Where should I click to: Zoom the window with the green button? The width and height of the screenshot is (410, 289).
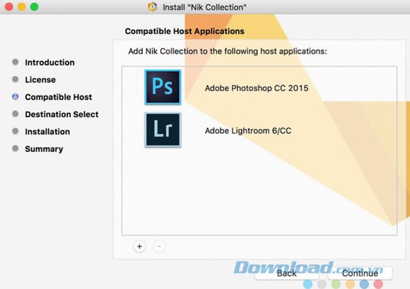pyautogui.click(x=34, y=7)
